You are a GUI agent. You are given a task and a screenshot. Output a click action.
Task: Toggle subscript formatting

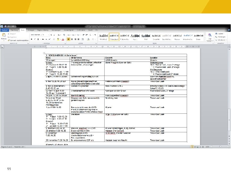point(46,39)
